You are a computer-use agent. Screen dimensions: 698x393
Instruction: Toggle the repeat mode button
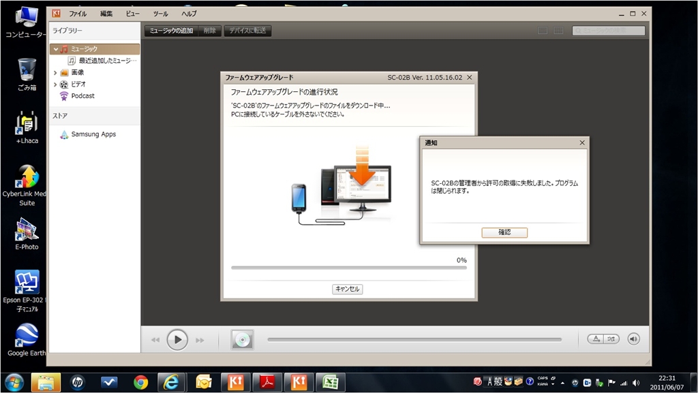pos(596,339)
